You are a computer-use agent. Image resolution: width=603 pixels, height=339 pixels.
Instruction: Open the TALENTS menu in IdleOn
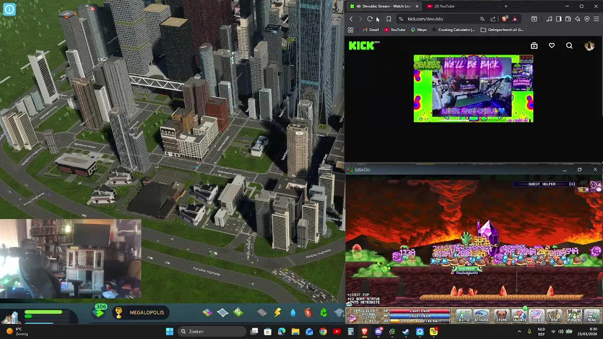coord(519,316)
